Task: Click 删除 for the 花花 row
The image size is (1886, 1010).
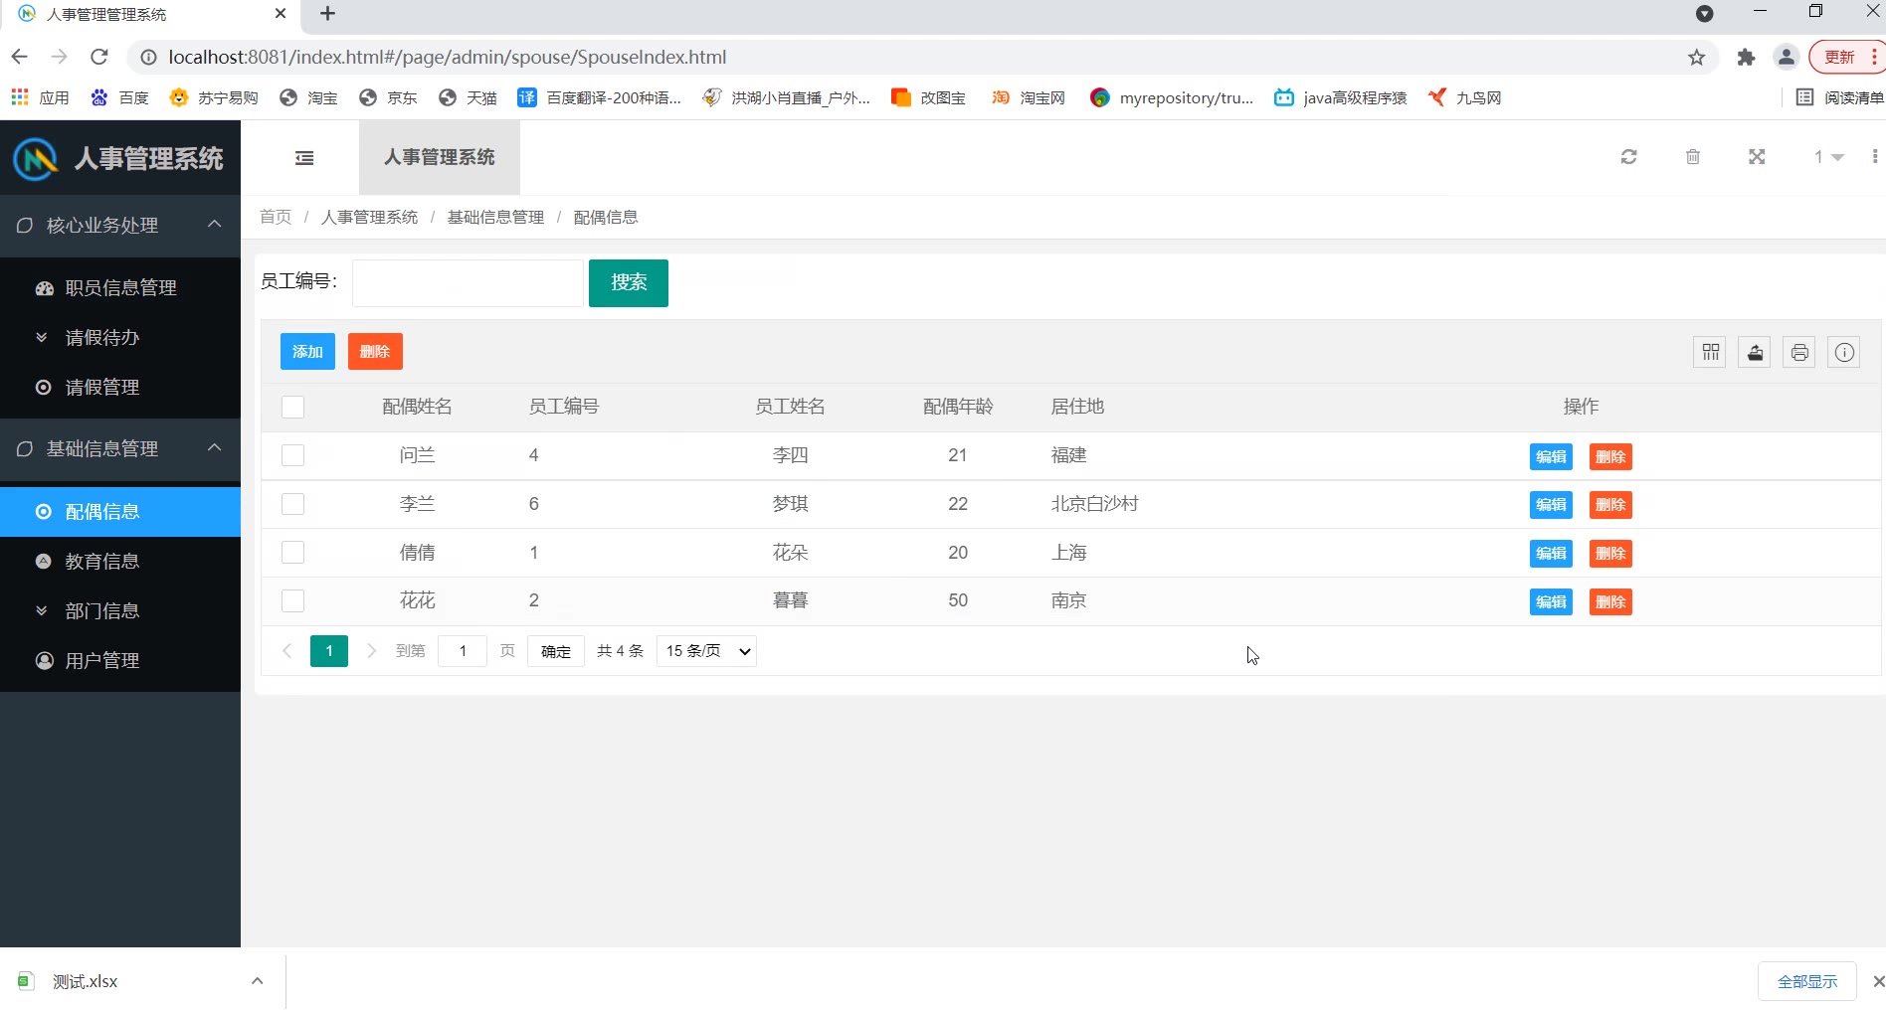Action: [x=1610, y=602]
